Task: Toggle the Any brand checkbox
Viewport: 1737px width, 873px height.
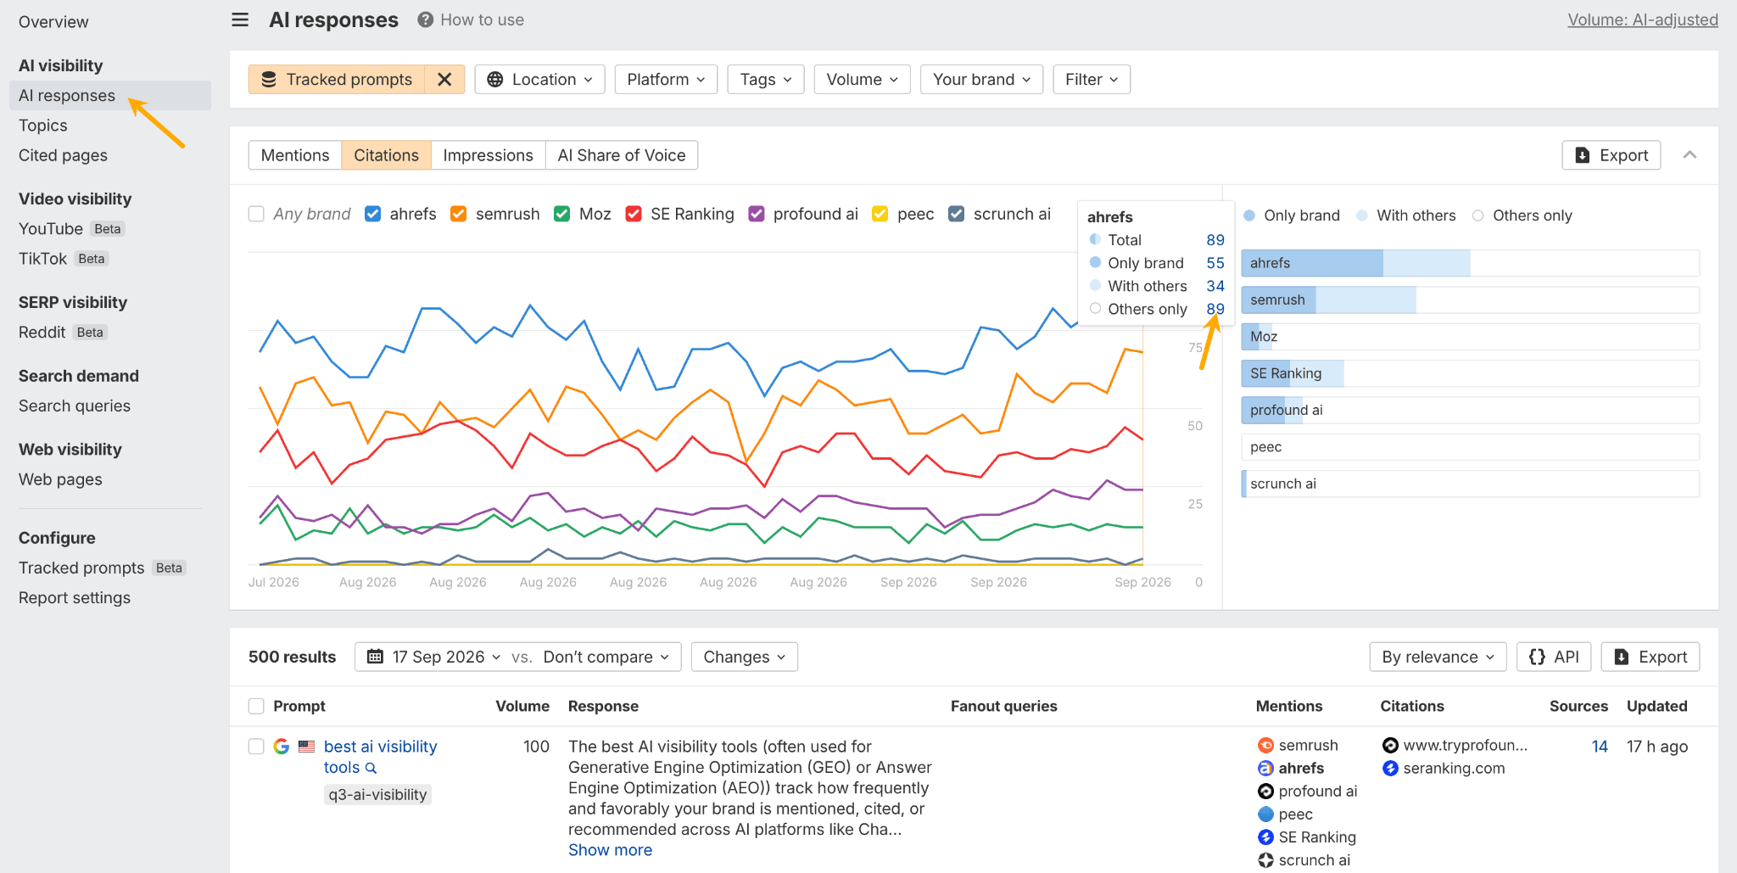Action: (256, 214)
